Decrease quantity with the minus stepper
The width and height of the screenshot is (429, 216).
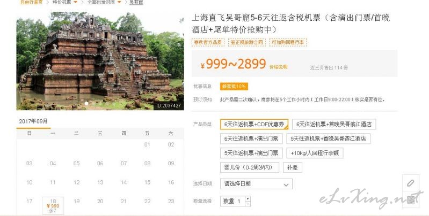click(248, 204)
